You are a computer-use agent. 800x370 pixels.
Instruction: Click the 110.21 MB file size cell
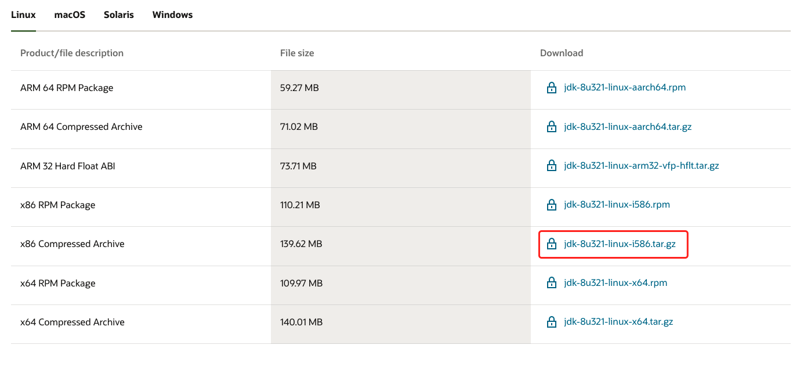(401, 207)
